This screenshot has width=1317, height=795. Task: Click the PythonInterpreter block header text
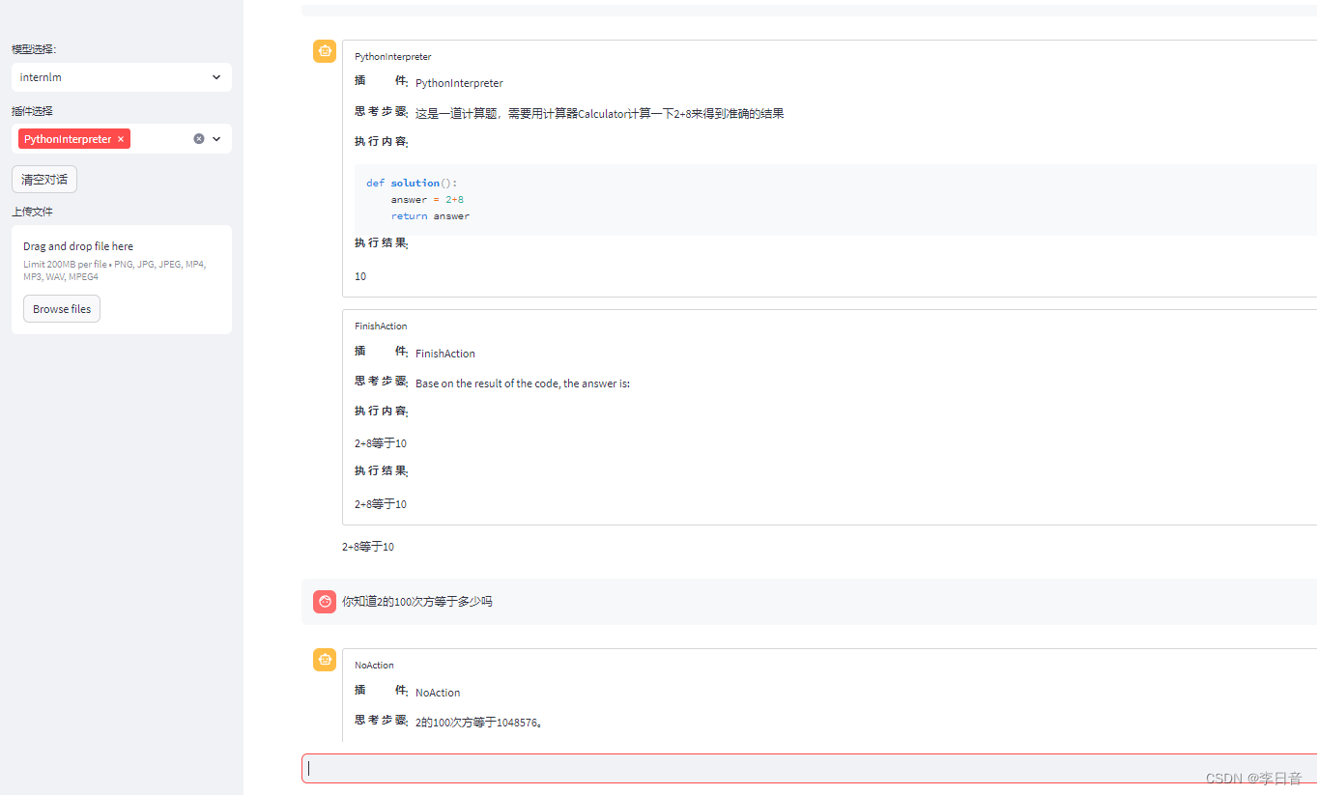pos(393,57)
